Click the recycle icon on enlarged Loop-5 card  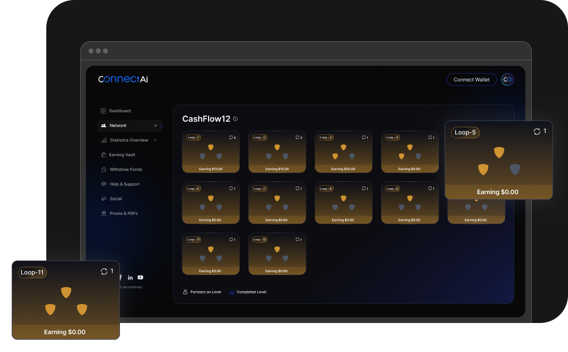(x=537, y=132)
